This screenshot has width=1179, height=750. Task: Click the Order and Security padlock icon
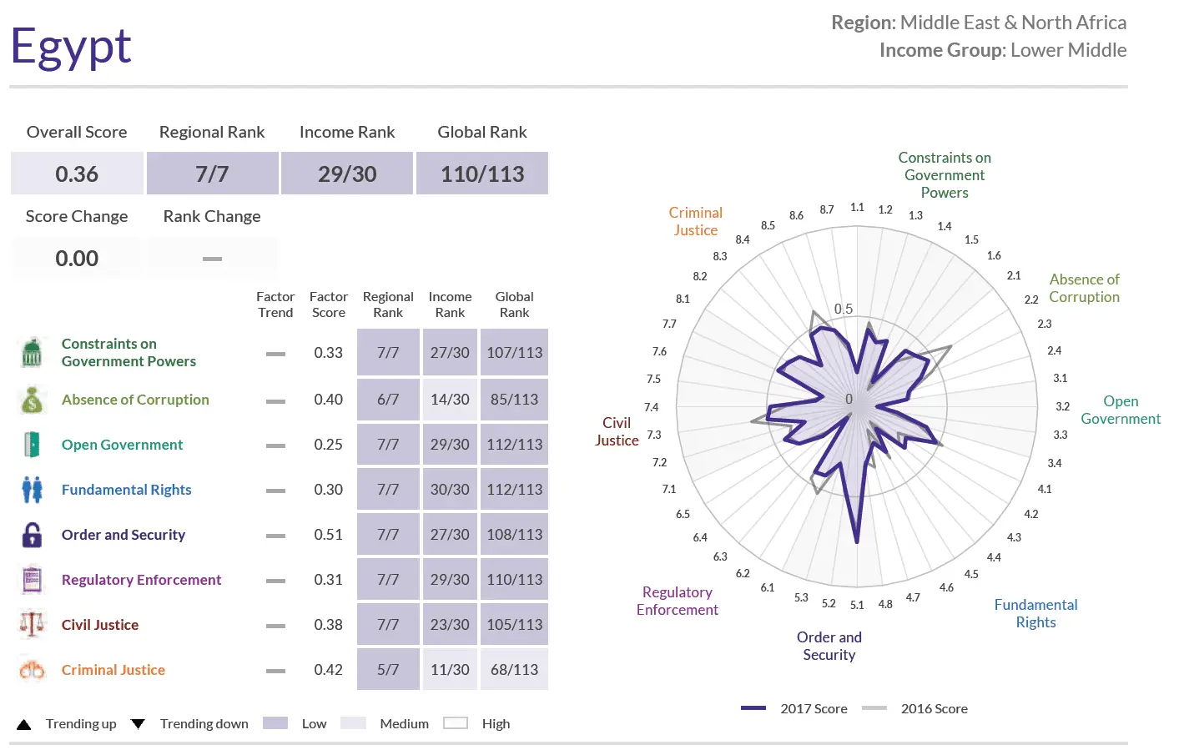tap(32, 534)
